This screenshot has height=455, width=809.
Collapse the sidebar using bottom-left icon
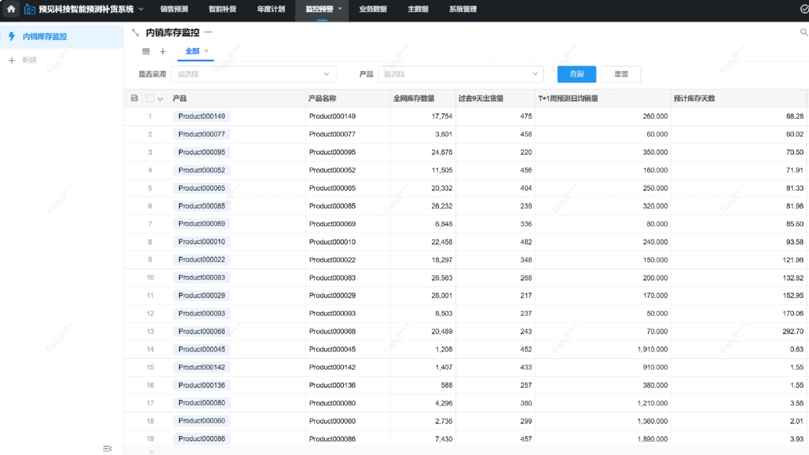coord(107,449)
